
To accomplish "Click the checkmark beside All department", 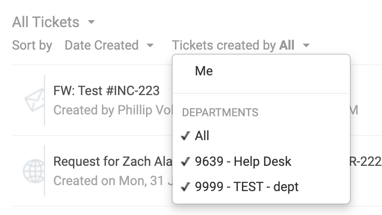I will point(185,136).
